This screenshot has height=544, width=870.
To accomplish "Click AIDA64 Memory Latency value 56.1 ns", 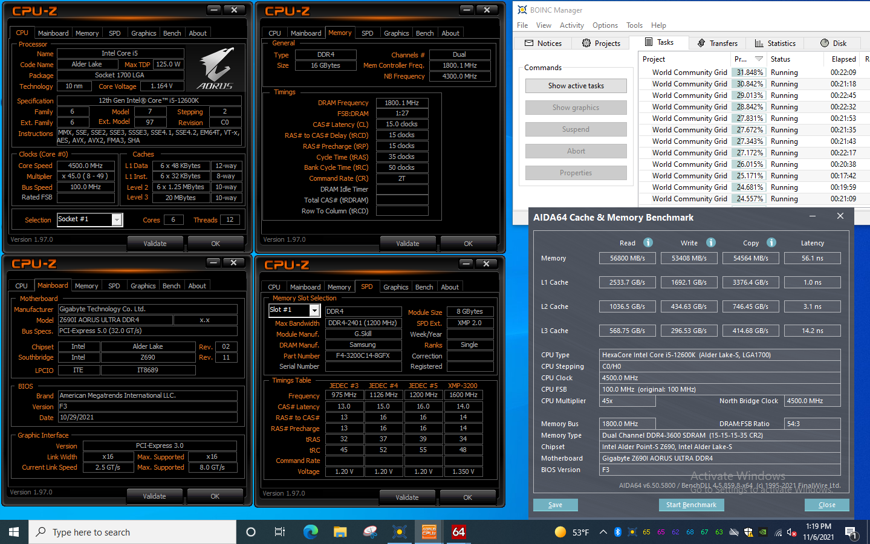I will [x=812, y=258].
